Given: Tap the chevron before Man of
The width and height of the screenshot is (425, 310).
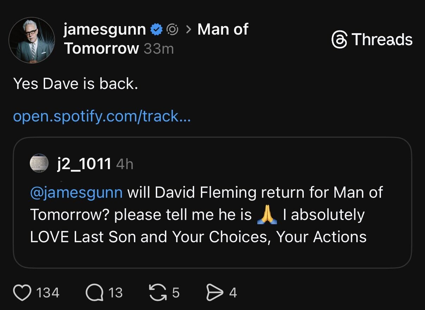Looking at the screenshot, I should 189,30.
